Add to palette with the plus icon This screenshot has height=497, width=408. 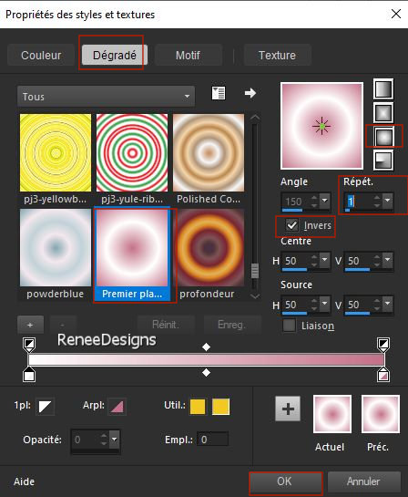click(x=288, y=409)
